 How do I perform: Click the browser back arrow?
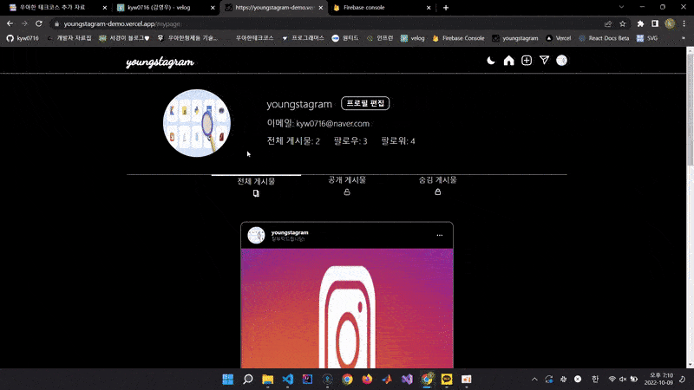[x=10, y=23]
